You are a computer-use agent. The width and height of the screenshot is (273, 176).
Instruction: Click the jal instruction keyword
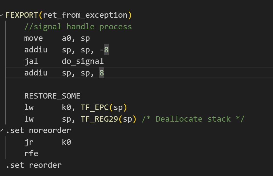point(31,61)
